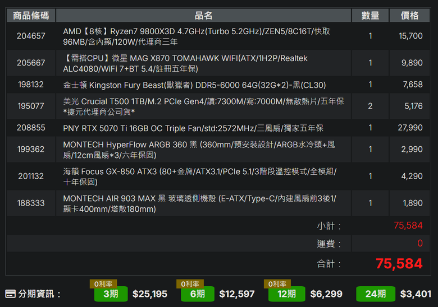
Task: Click the bold total 75,584 in 合計 row
Action: click(399, 263)
